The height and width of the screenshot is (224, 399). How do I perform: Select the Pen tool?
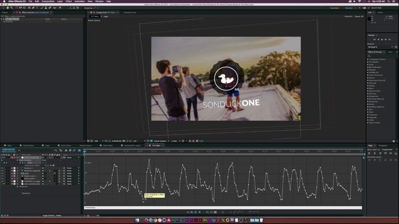click(33, 8)
